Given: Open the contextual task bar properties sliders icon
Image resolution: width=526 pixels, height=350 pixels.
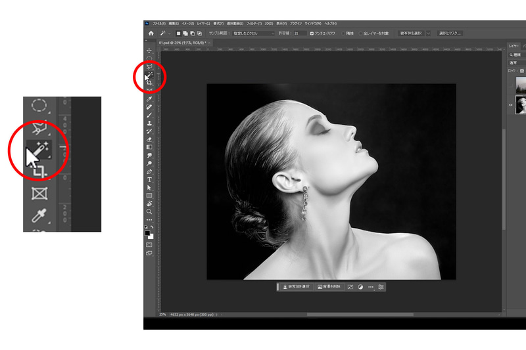Looking at the screenshot, I should [x=381, y=287].
